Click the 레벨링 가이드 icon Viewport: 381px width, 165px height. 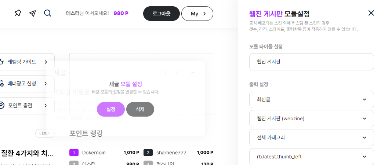click(x=2, y=62)
